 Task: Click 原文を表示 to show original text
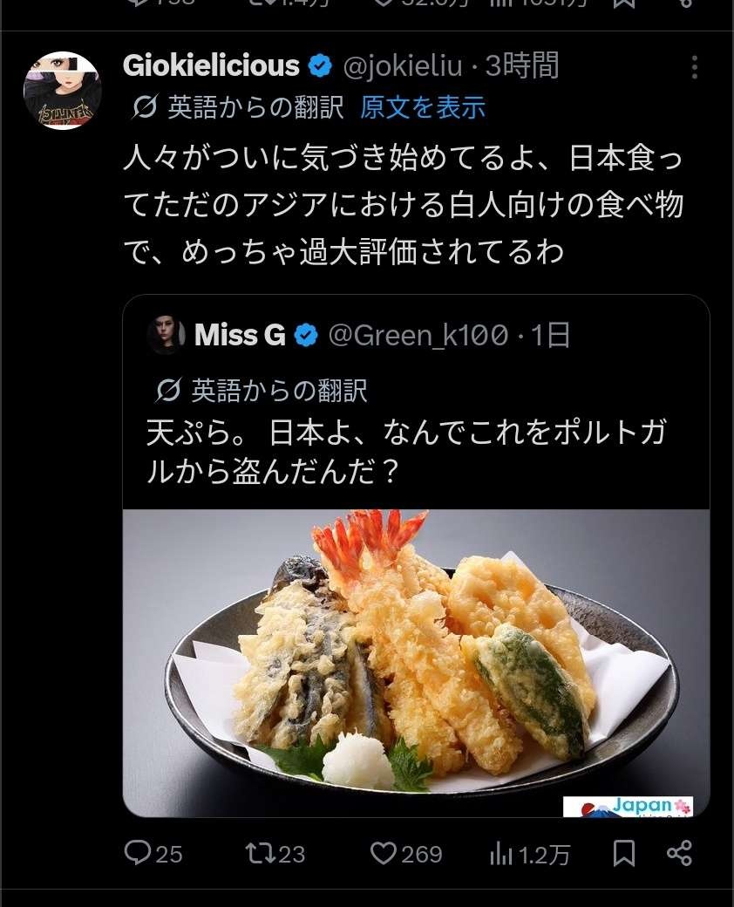422,107
